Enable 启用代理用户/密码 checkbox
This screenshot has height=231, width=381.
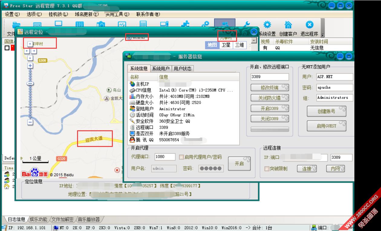(181, 157)
